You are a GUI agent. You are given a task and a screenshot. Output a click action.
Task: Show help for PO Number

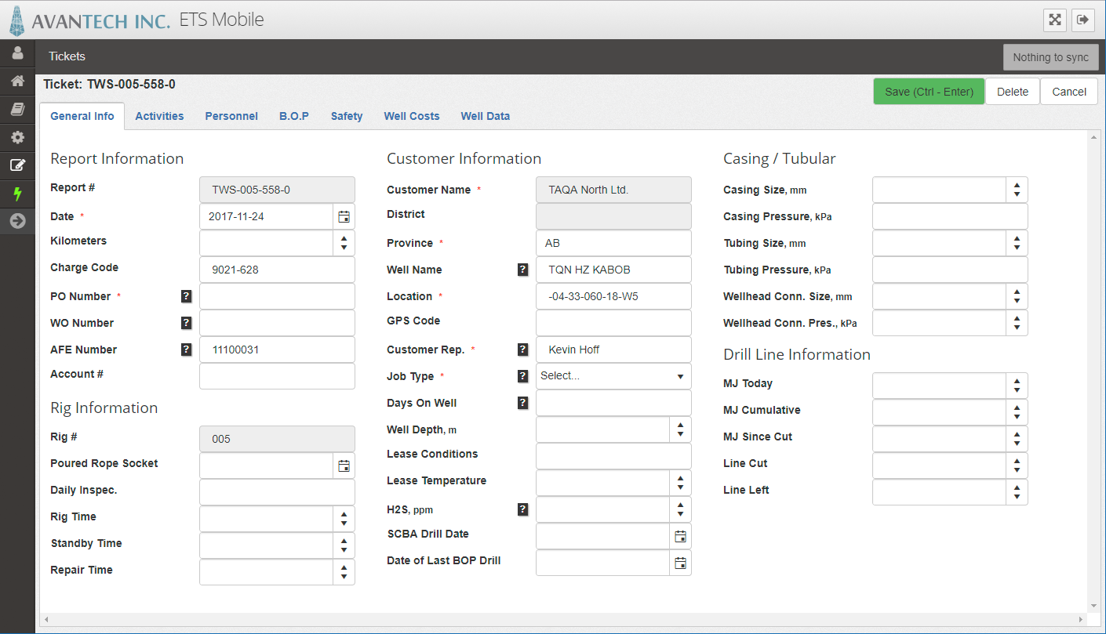[x=186, y=296]
